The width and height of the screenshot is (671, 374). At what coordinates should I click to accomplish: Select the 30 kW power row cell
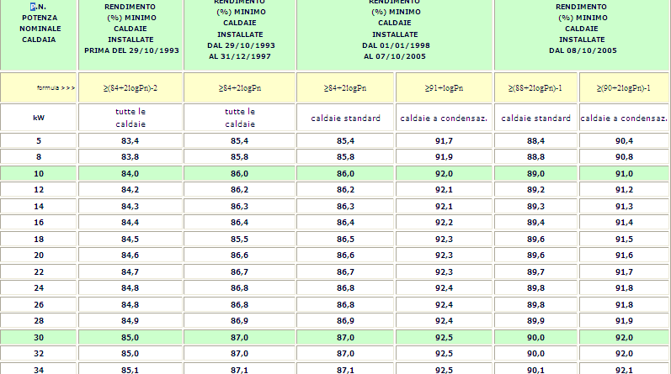pos(39,338)
